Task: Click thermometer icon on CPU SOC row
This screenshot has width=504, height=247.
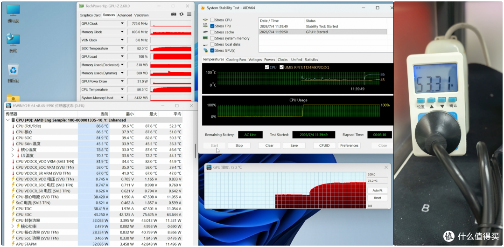Action: [13, 138]
